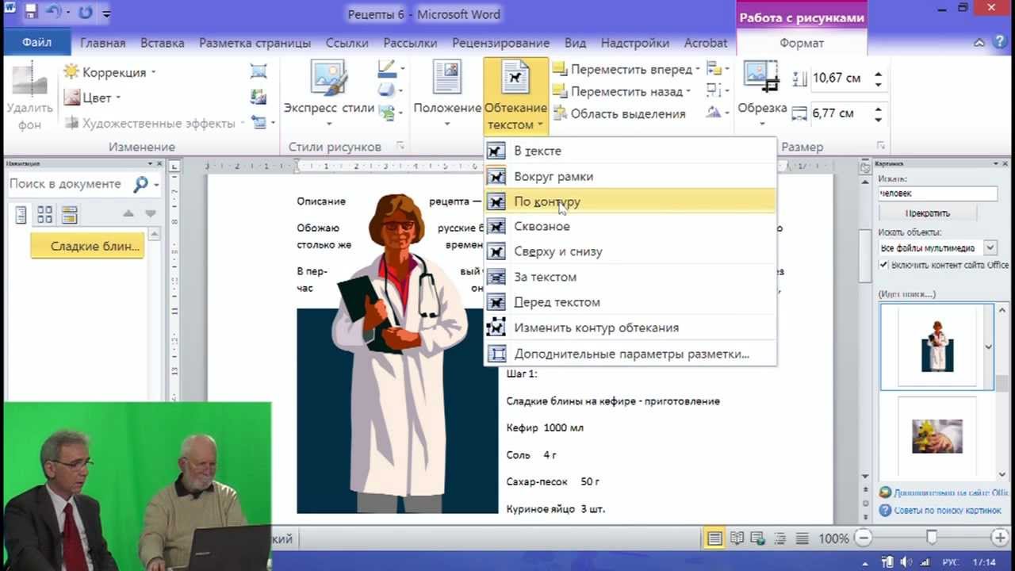Click the zoom out minus button

pos(863,538)
